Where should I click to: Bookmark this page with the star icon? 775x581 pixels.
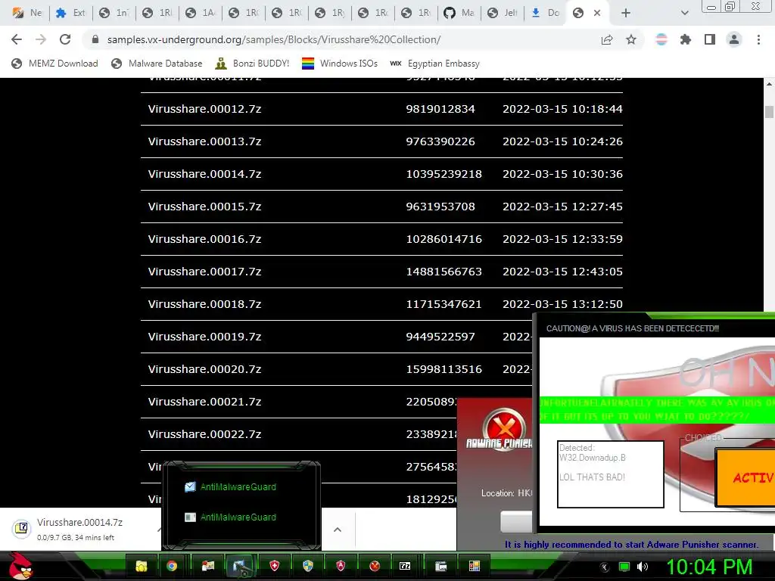pyautogui.click(x=631, y=39)
